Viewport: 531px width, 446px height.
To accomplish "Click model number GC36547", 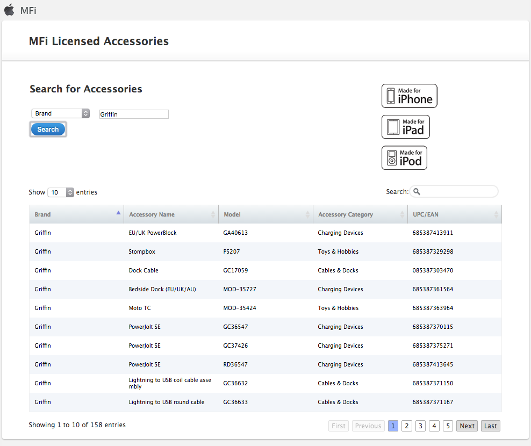I will pos(235,327).
